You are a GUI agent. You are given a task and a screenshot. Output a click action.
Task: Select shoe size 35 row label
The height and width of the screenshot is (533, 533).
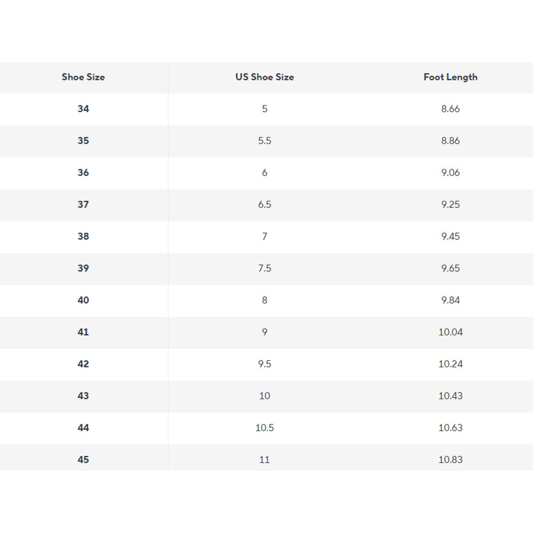[83, 141]
